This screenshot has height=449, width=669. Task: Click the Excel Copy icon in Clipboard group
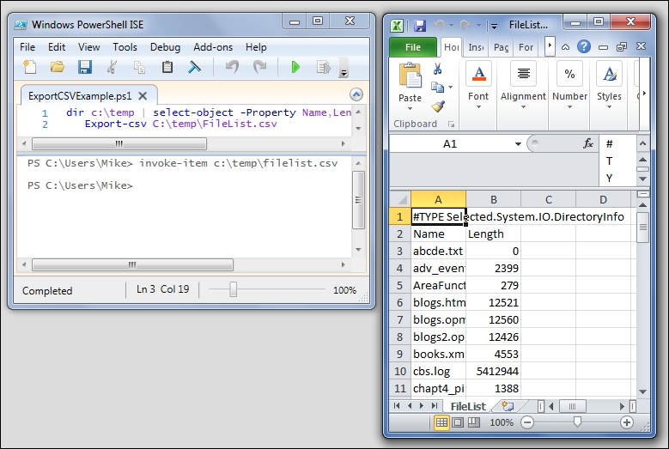(437, 88)
